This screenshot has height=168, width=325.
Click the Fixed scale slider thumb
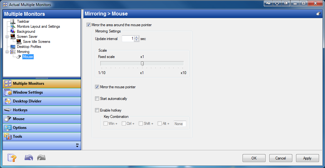coord(142,64)
